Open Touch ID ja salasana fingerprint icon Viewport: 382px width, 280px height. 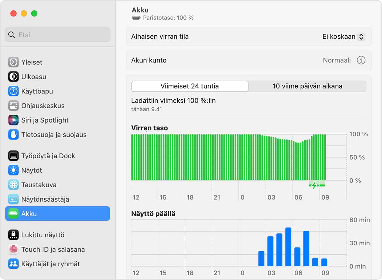(x=13, y=250)
